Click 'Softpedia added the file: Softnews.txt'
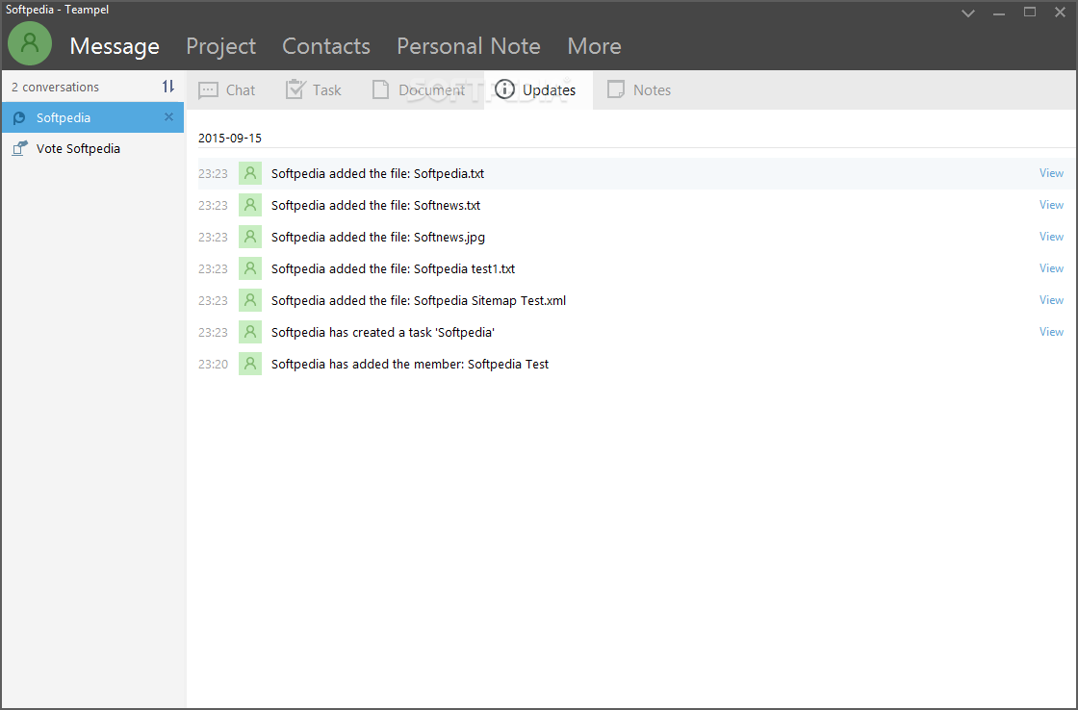Viewport: 1078px width, 710px height. 375,206
